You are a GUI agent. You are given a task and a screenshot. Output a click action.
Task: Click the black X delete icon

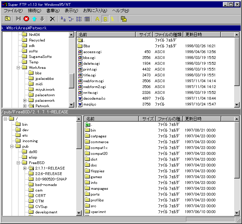(x=52, y=19)
